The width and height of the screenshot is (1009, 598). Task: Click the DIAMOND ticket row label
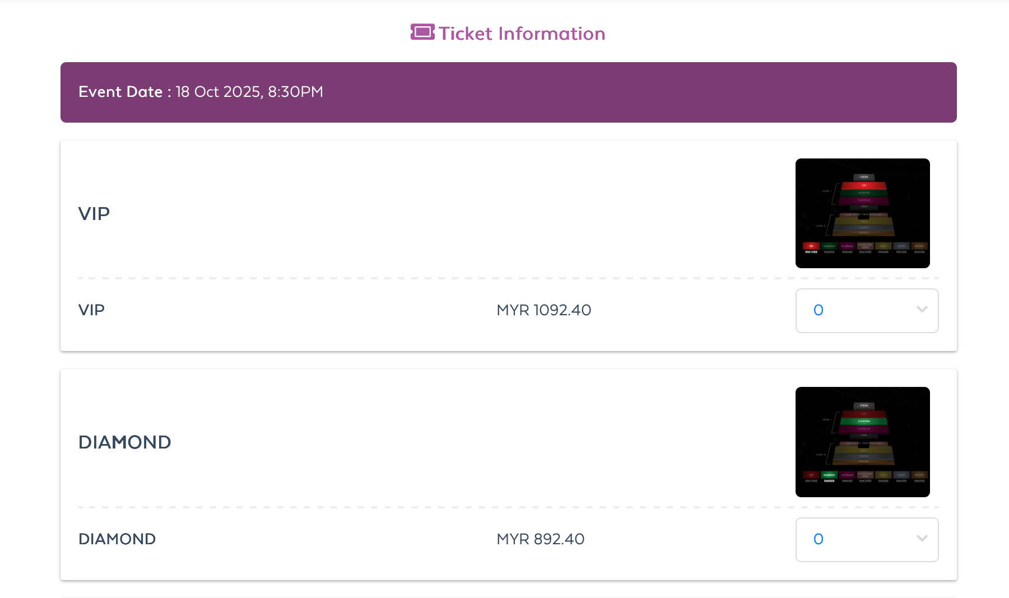click(117, 539)
